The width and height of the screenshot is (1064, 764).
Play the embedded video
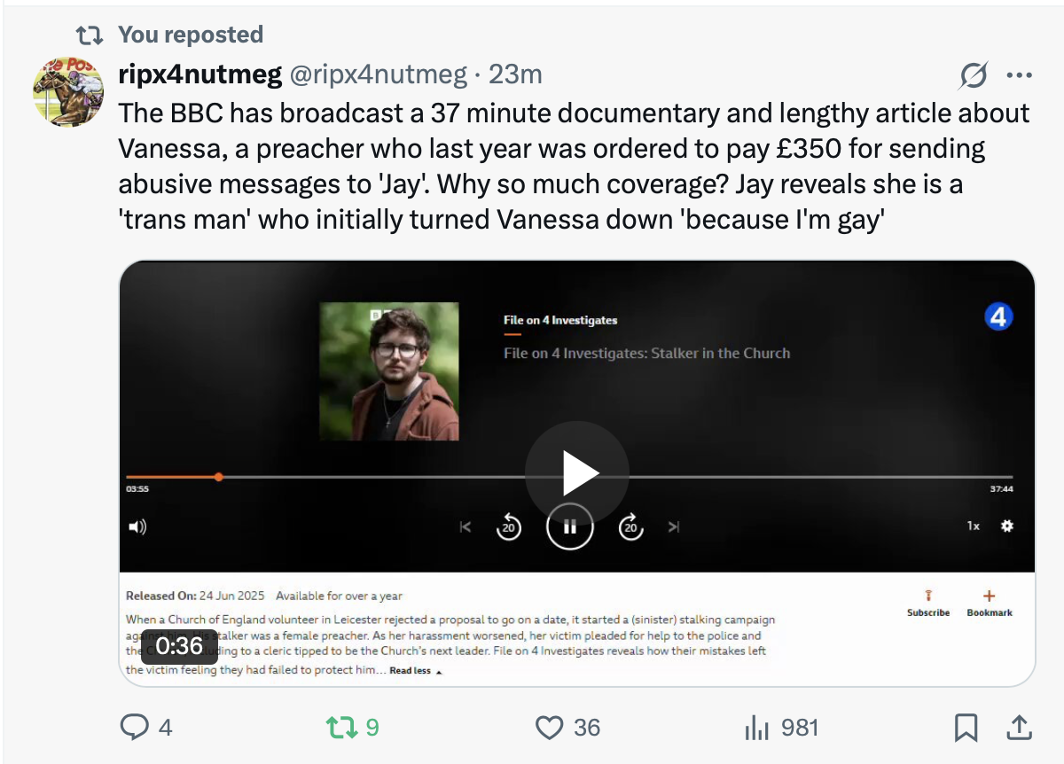pyautogui.click(x=577, y=473)
